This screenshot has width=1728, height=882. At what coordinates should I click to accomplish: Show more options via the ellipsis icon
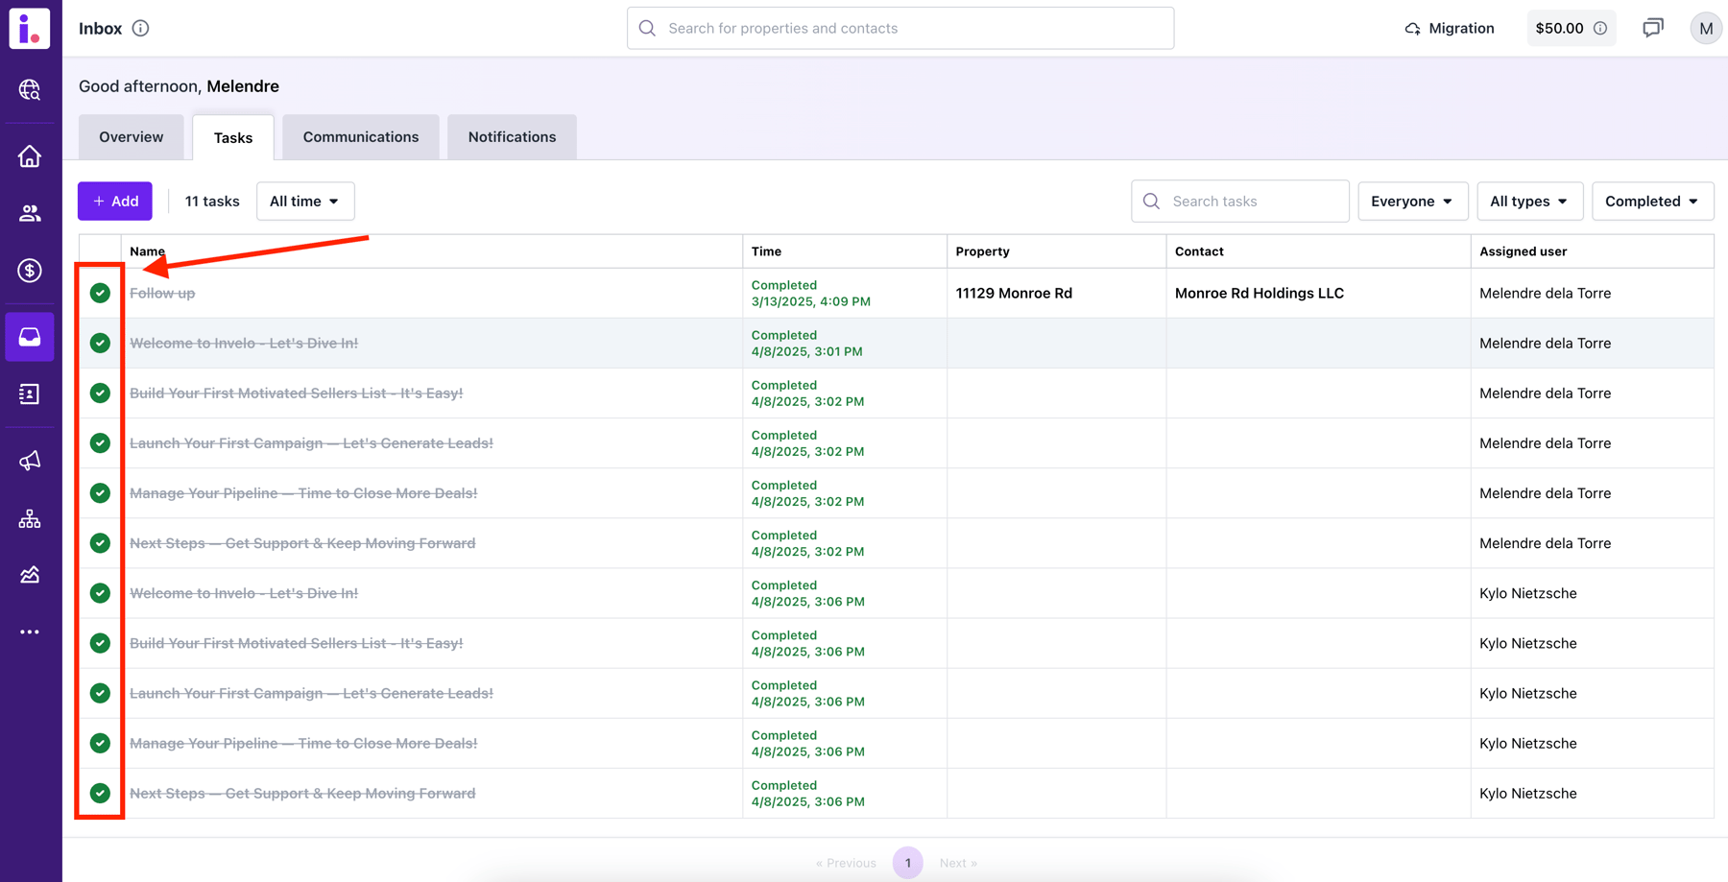[x=30, y=632]
